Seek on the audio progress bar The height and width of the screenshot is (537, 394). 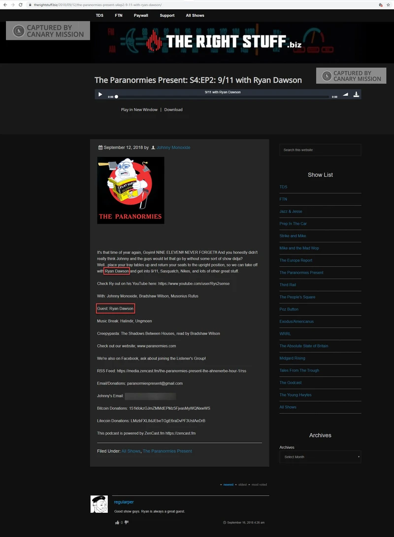pos(222,97)
